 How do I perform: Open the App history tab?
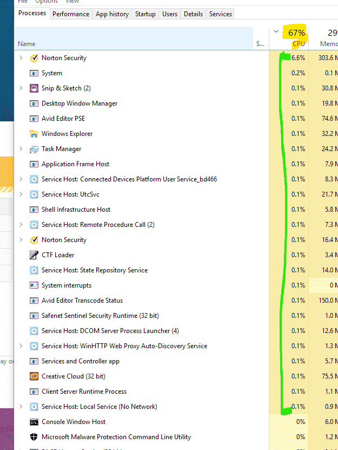(112, 14)
